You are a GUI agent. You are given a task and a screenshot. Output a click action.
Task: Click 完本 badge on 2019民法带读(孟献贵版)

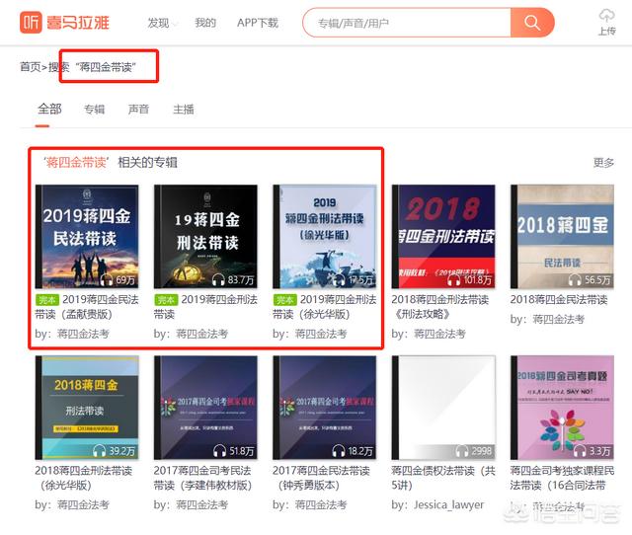click(x=47, y=300)
